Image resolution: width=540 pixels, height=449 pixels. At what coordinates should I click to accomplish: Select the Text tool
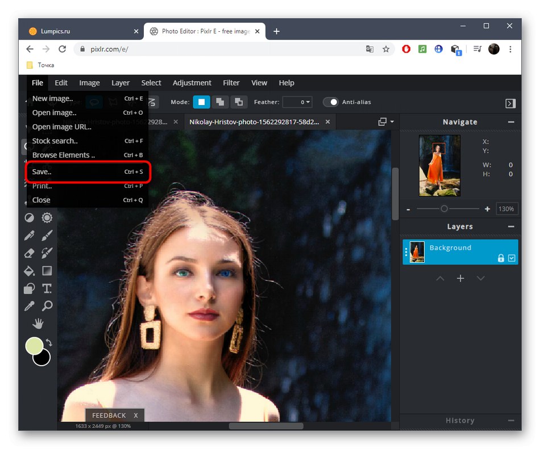click(47, 288)
